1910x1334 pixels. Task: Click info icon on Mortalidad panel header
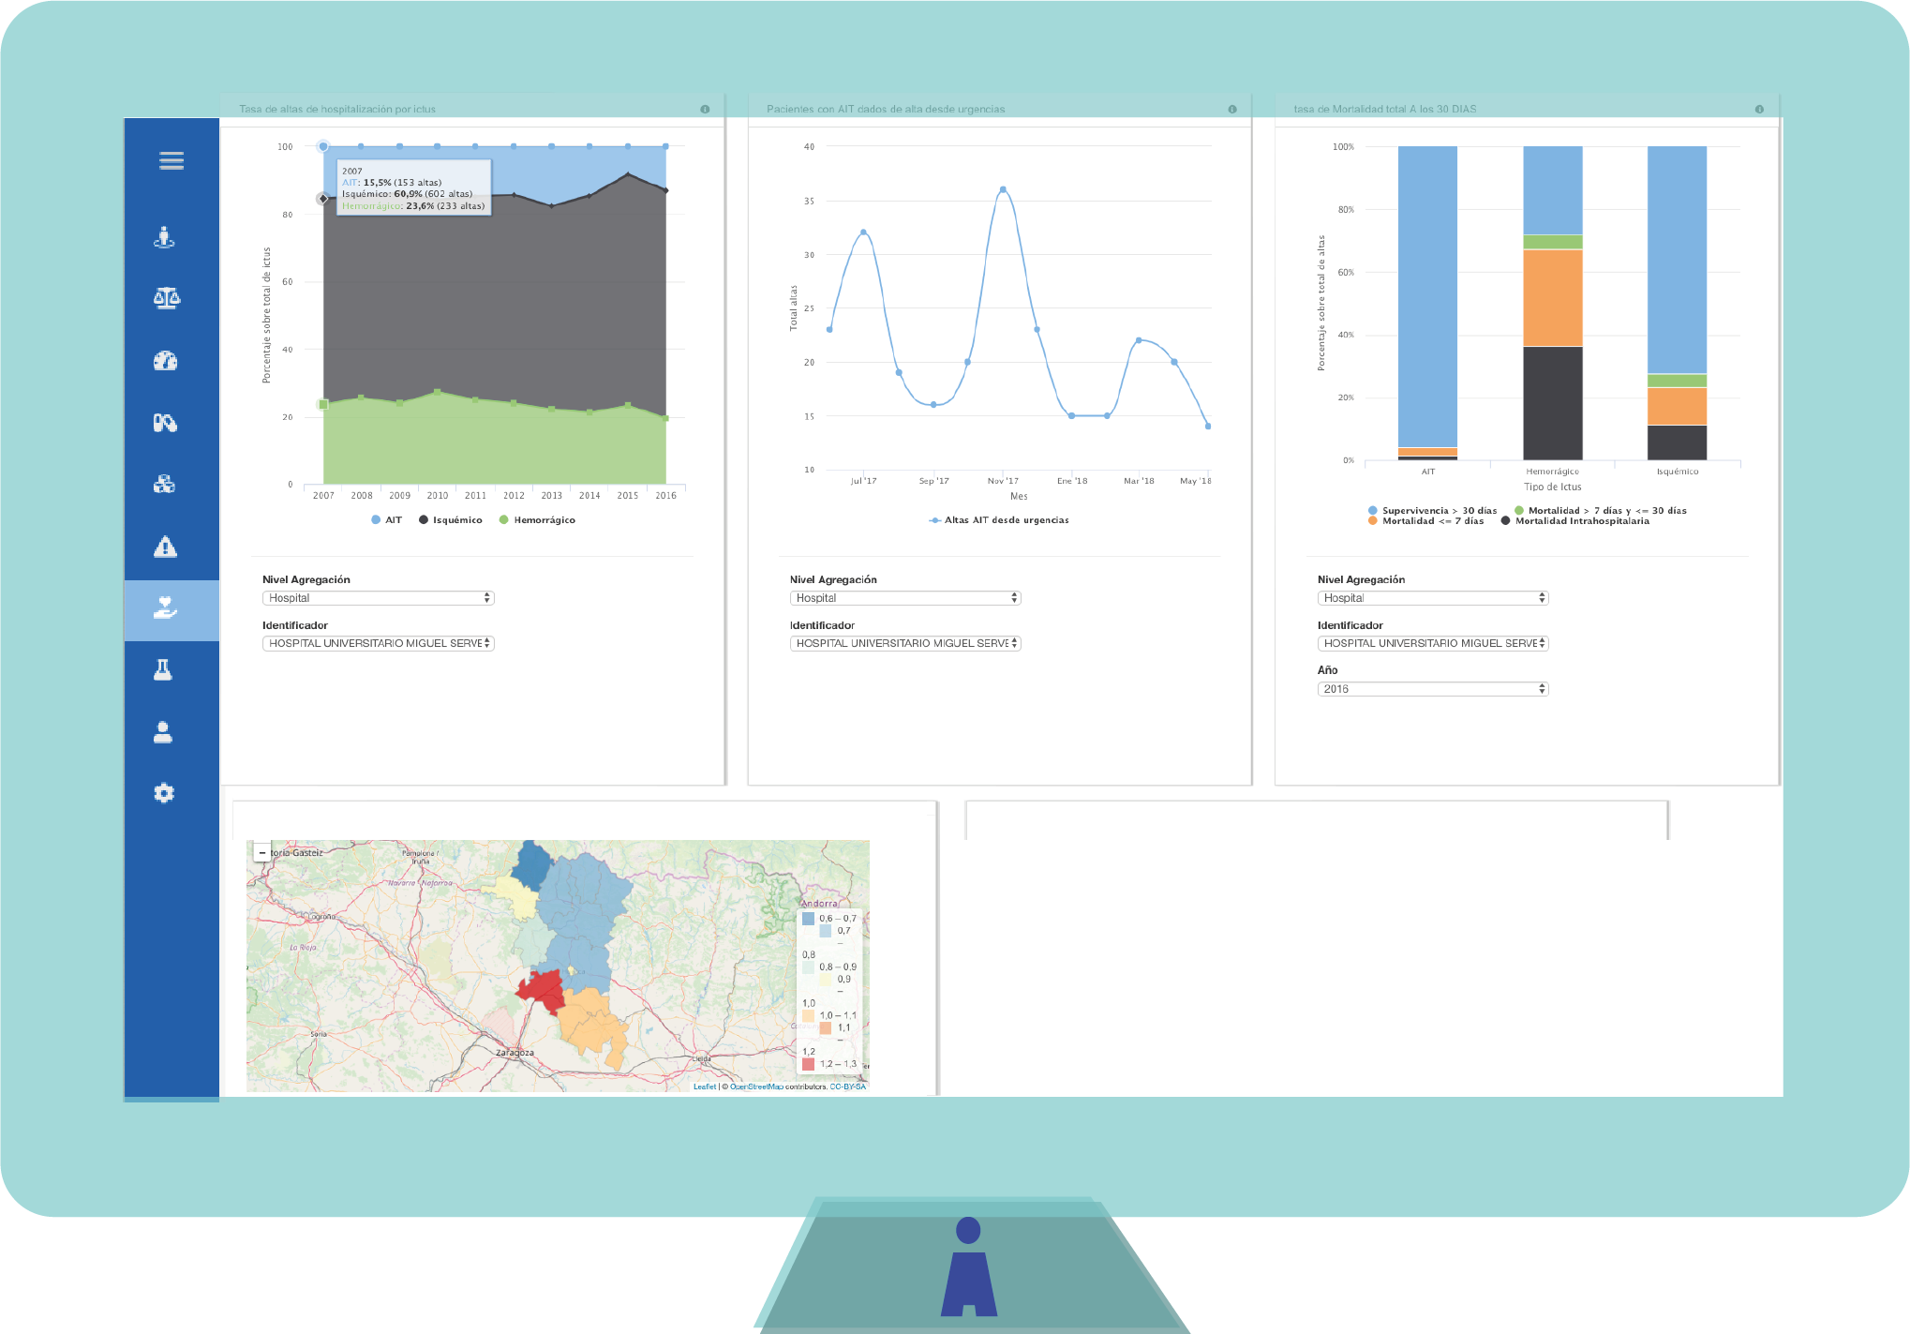pyautogui.click(x=1759, y=110)
